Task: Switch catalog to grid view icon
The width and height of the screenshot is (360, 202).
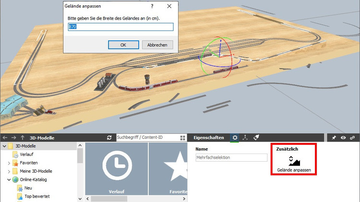Action: [x=183, y=138]
